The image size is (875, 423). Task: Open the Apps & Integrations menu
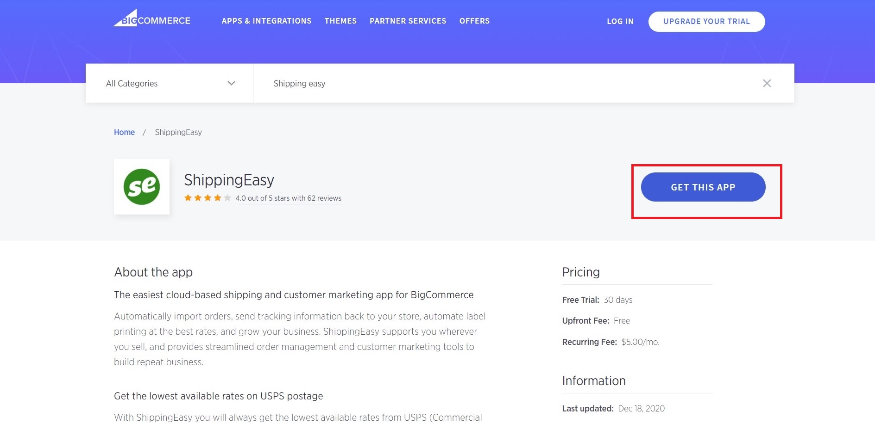(266, 21)
